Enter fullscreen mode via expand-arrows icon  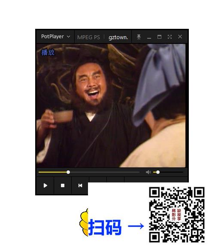click(x=170, y=37)
